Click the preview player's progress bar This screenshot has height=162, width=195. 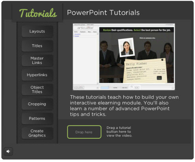[x=114, y=87]
